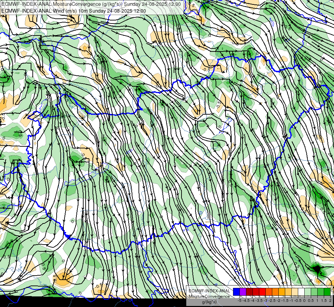334x307 pixels.
Task: Select the light orange swatch between -1.5 and -1
Action: coord(288,292)
